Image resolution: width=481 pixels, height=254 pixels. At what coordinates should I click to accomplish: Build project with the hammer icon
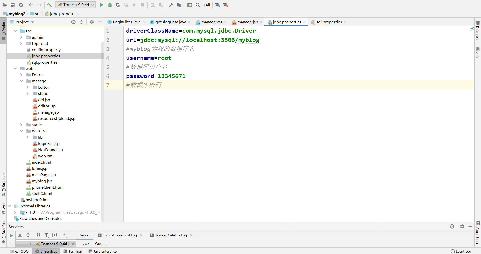(49, 5)
